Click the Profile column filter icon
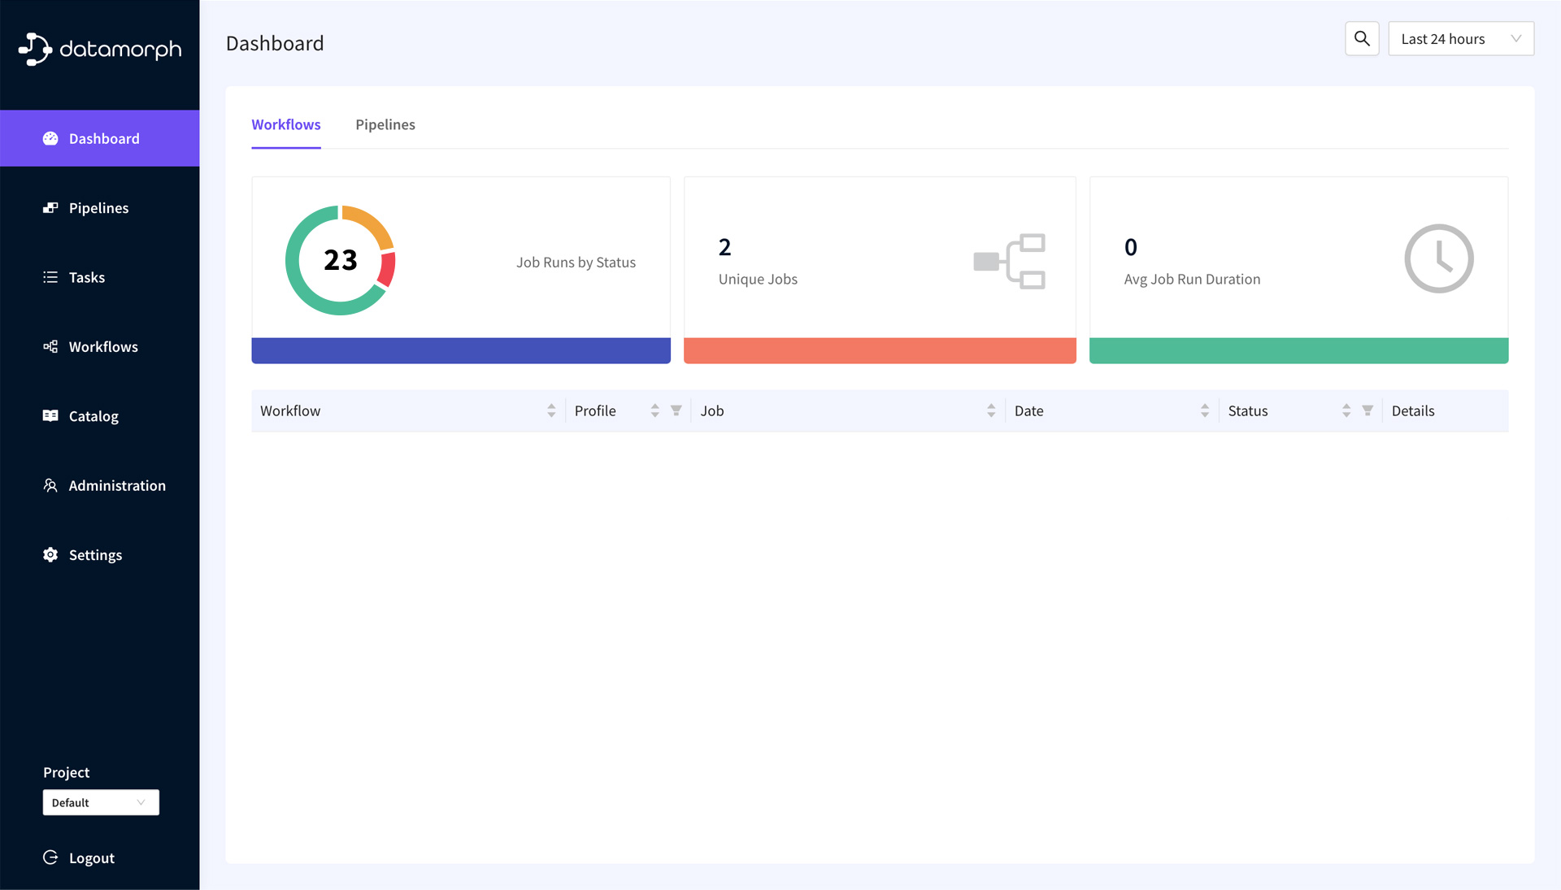 coord(676,410)
